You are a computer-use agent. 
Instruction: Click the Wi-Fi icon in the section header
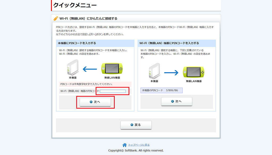pyautogui.click(x=56, y=19)
